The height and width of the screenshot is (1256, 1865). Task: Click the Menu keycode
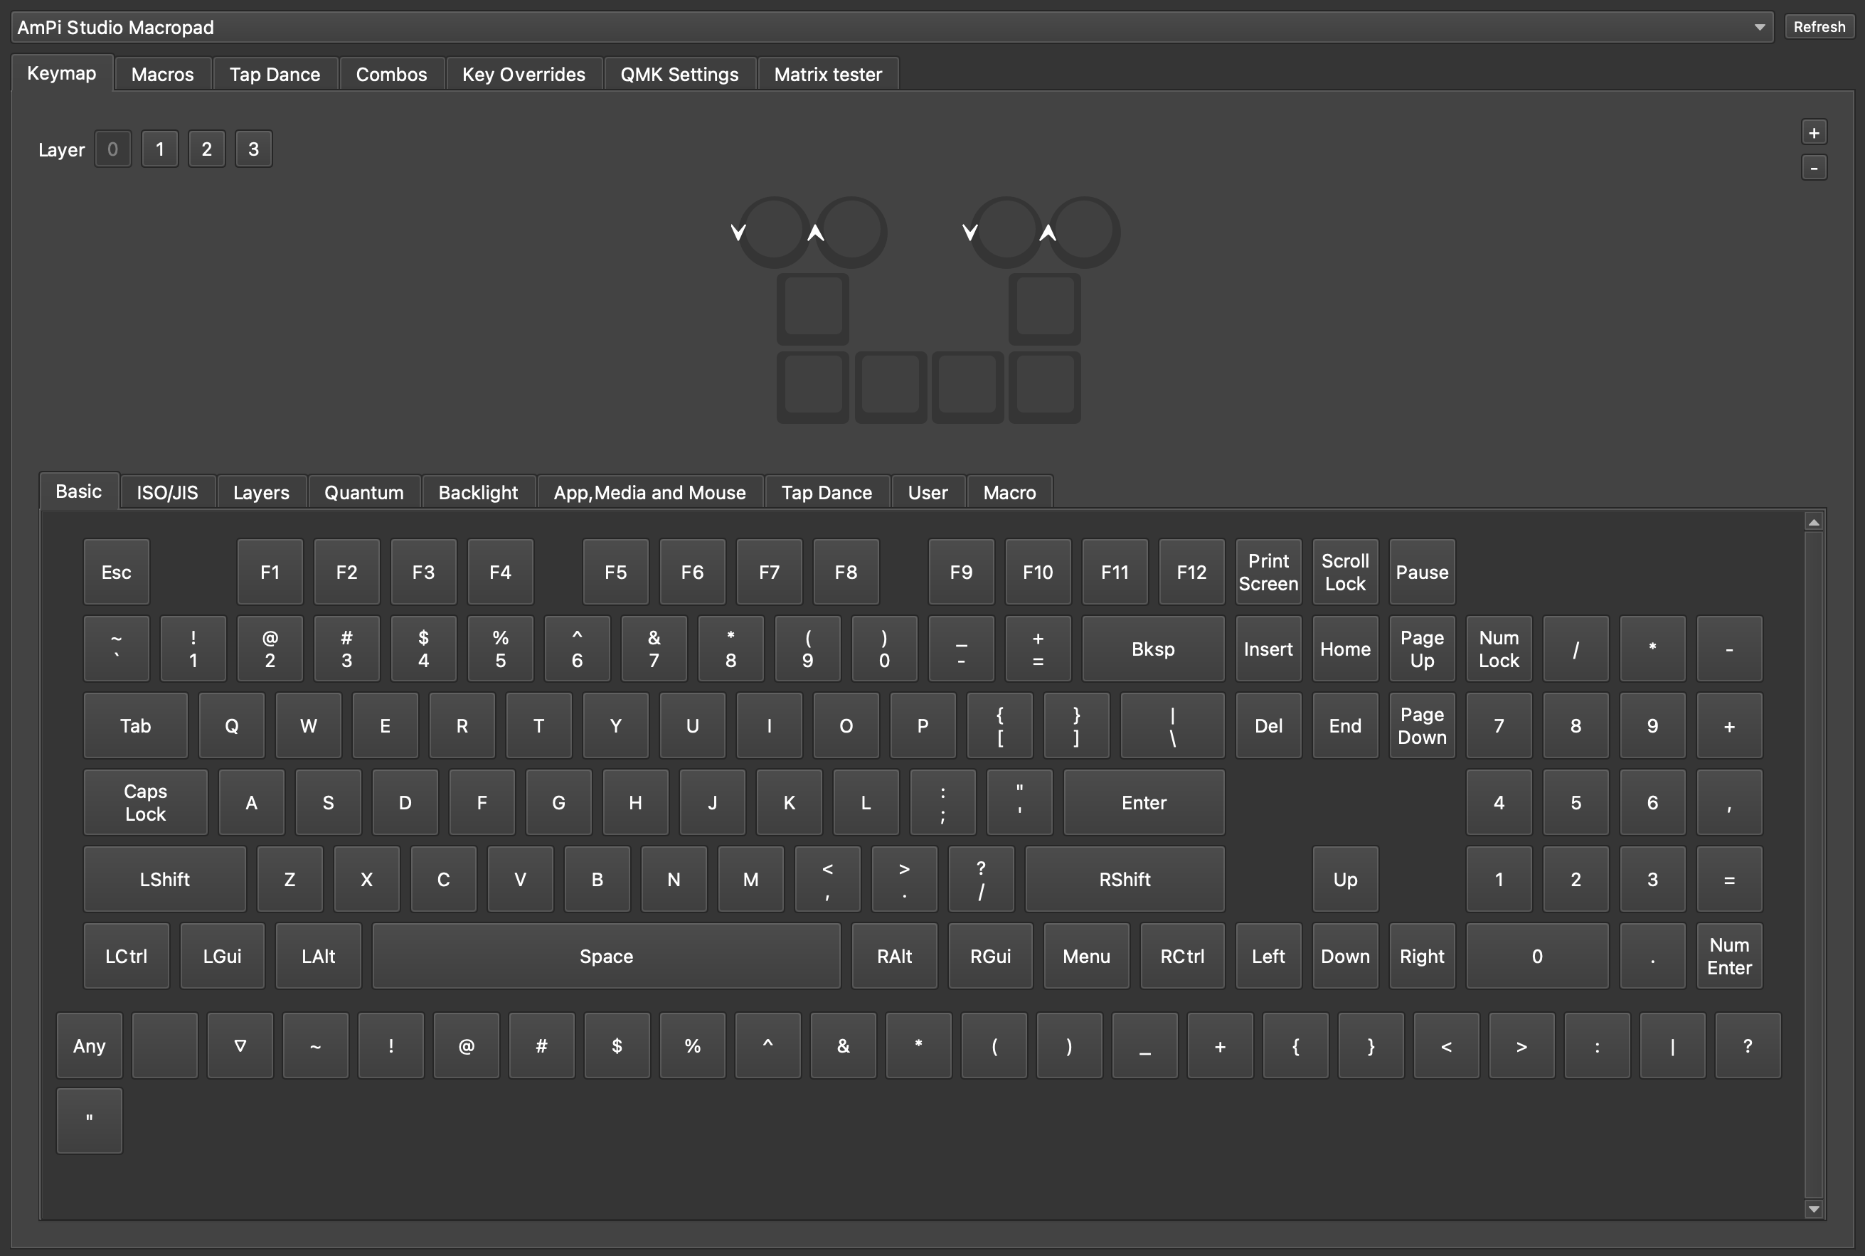1086,957
